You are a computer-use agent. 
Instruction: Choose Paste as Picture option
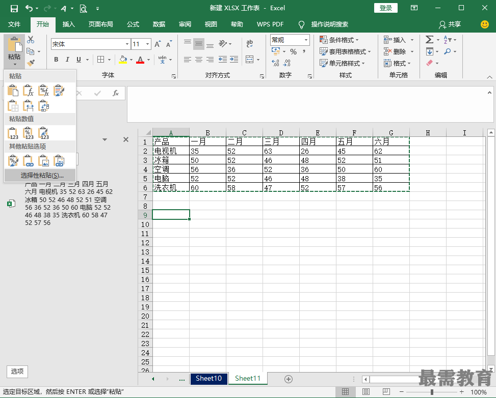click(43, 161)
